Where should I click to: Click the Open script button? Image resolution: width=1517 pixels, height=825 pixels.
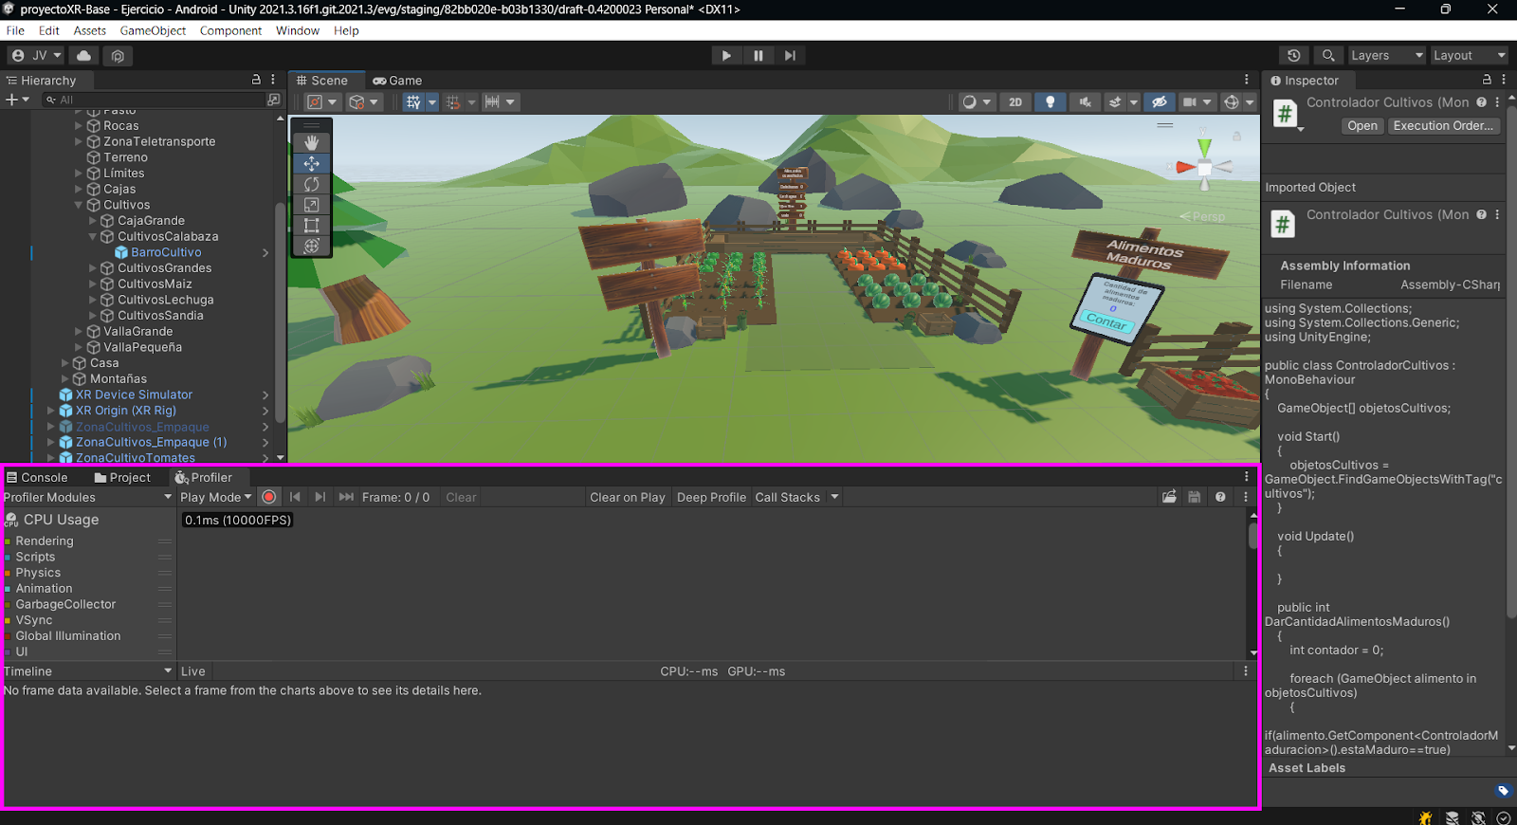click(x=1362, y=126)
